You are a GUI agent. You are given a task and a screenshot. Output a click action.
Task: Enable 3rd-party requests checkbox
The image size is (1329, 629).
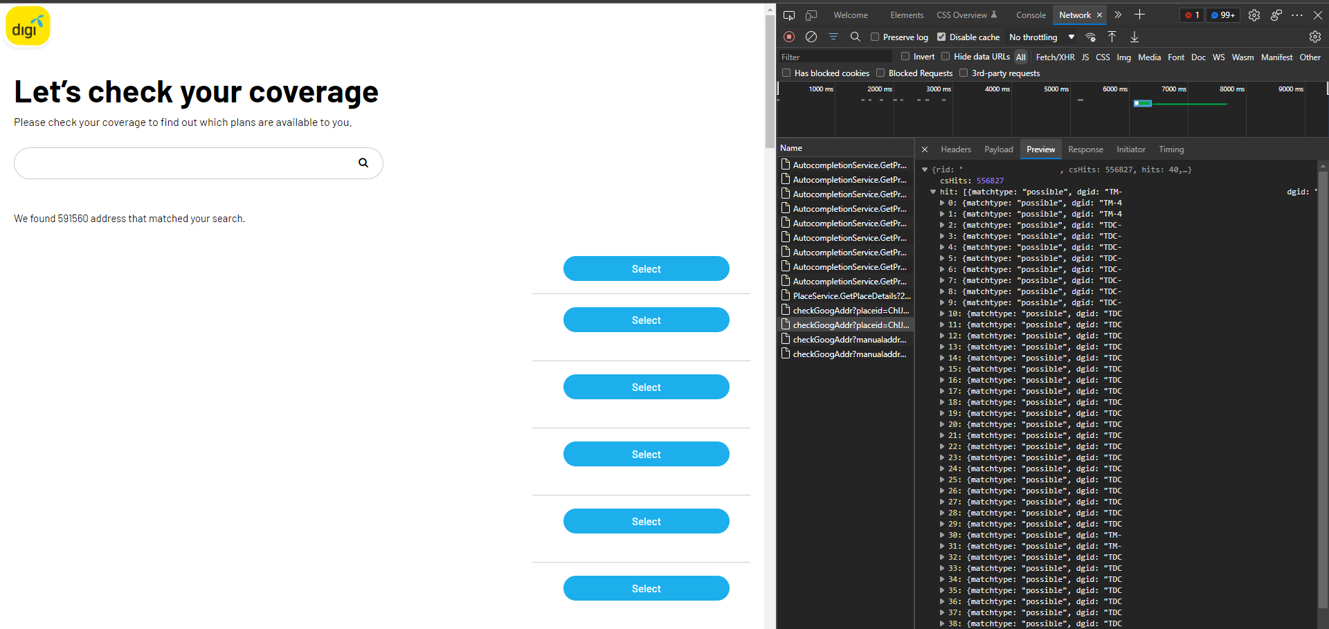tap(964, 73)
